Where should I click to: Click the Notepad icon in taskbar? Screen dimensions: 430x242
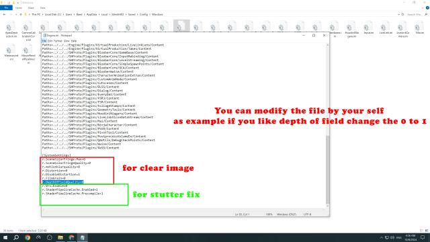pyautogui.click(x=82, y=237)
